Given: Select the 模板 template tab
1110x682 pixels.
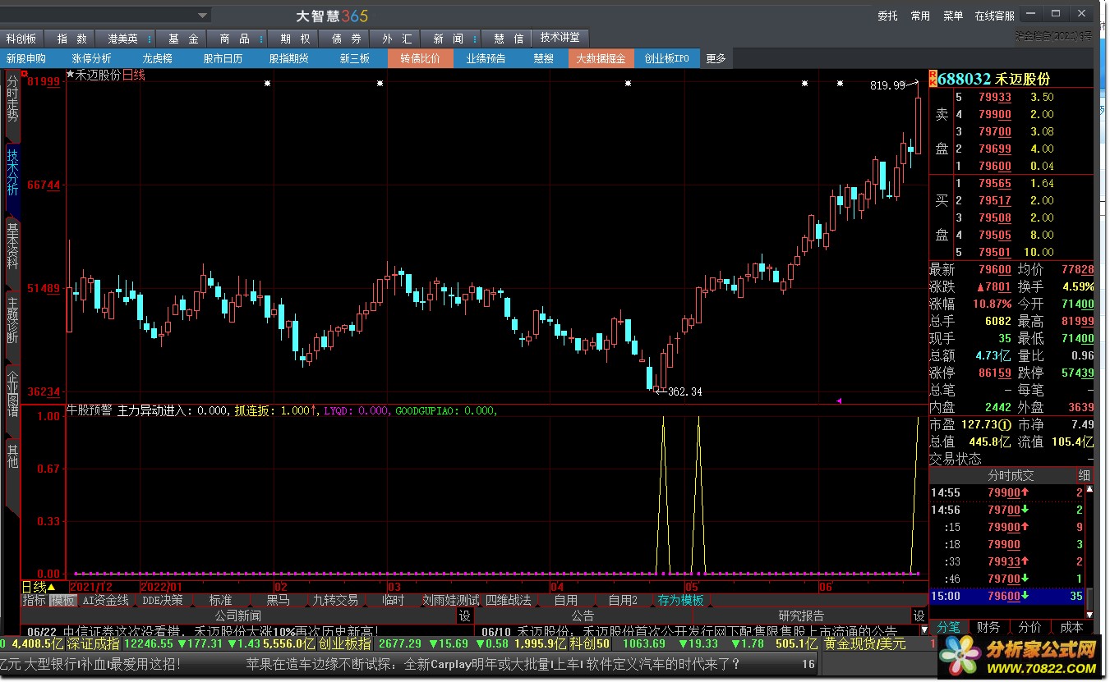Looking at the screenshot, I should tap(63, 601).
